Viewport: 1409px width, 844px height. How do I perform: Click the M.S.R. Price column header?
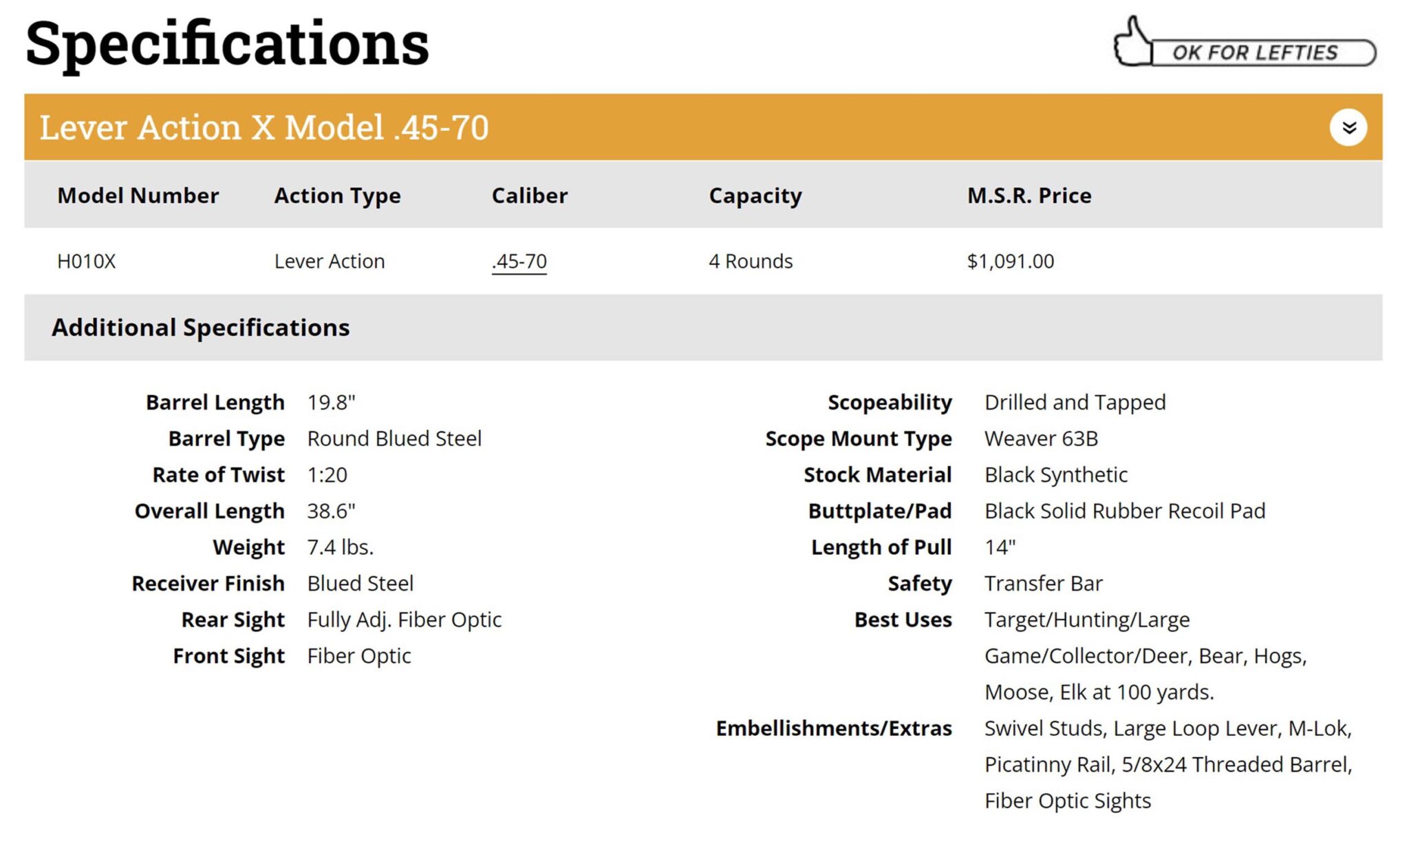pos(1029,196)
